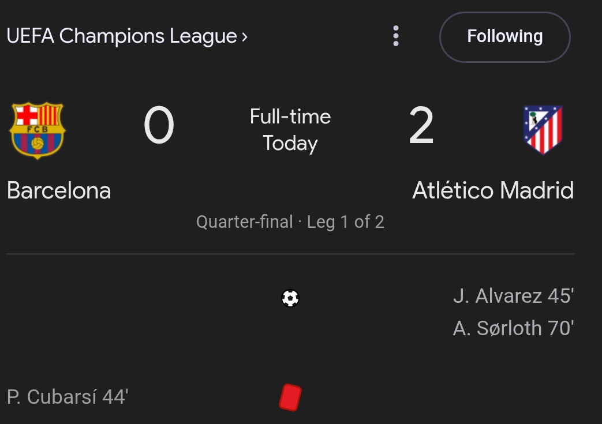Click the Barcelona club crest
The width and height of the screenshot is (602, 424).
[x=38, y=130]
